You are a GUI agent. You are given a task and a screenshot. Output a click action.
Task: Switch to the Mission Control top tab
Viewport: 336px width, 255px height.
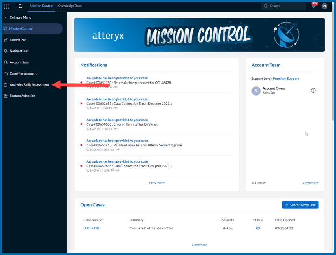41,6
